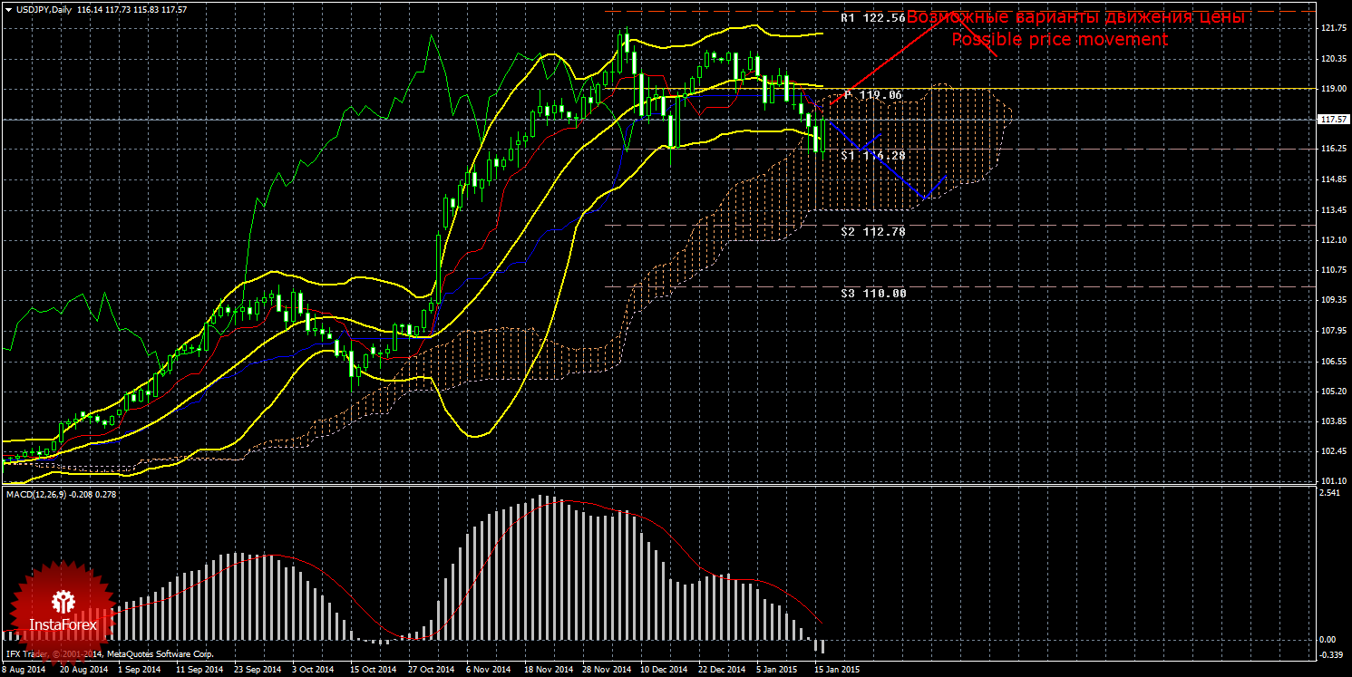The image size is (1352, 677).
Task: Click the 18 Nov 2014 date label
Action: point(548,670)
